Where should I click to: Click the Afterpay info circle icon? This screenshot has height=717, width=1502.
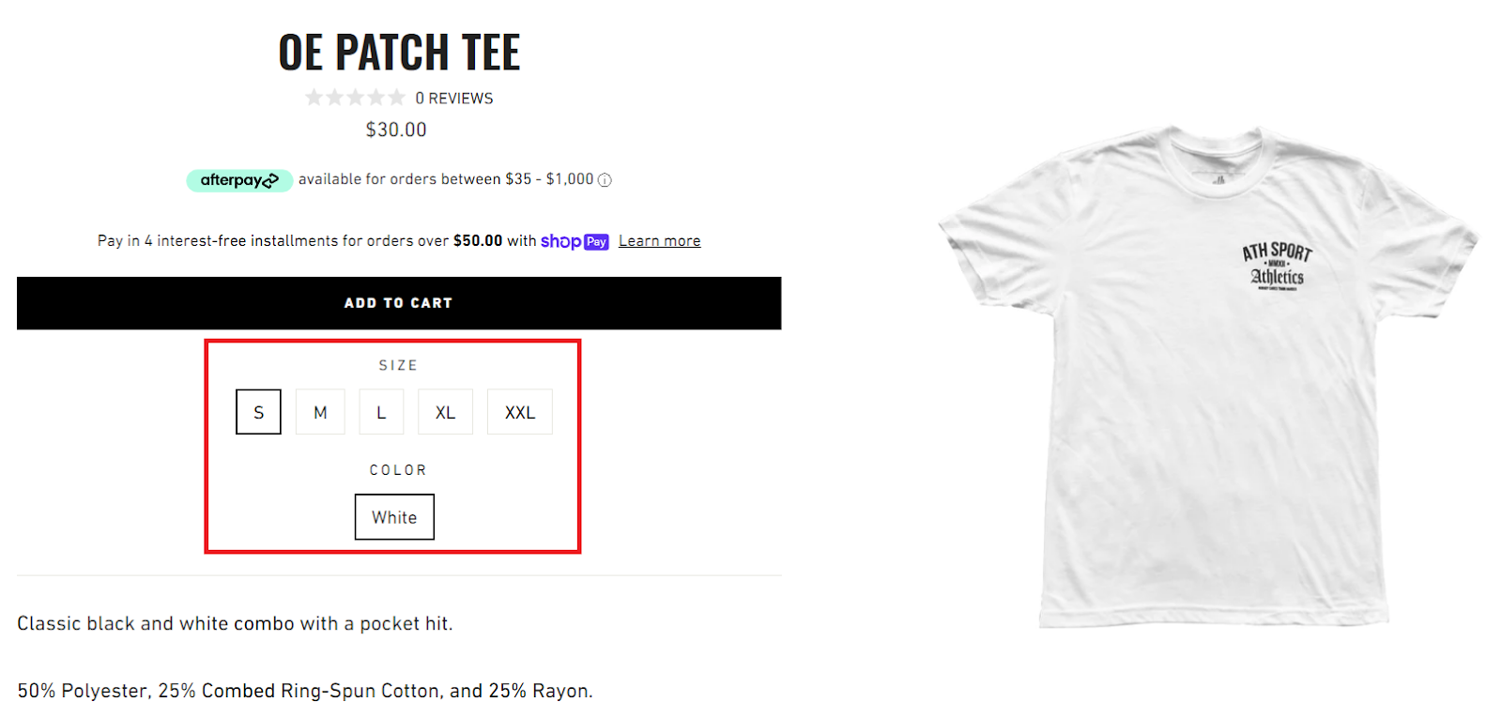(605, 180)
